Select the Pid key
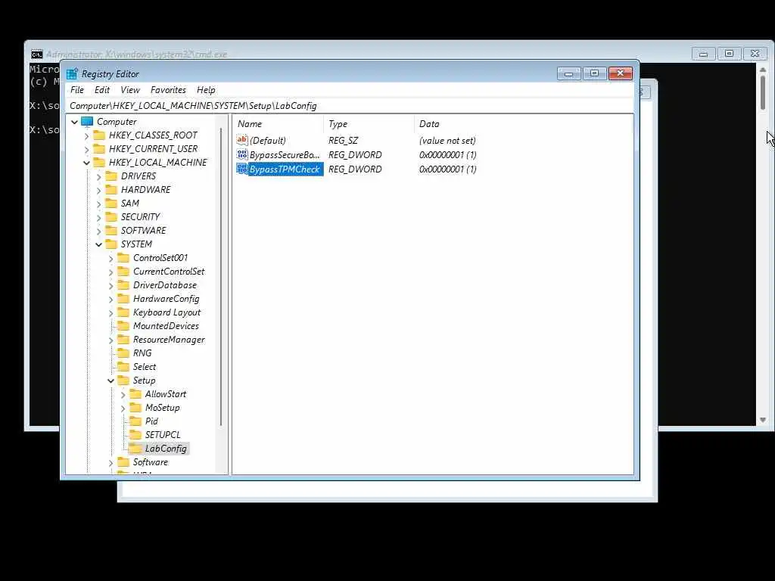The width and height of the screenshot is (775, 581). 151,421
